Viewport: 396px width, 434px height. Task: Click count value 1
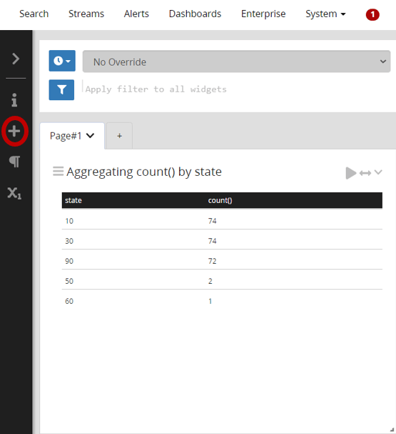point(210,301)
